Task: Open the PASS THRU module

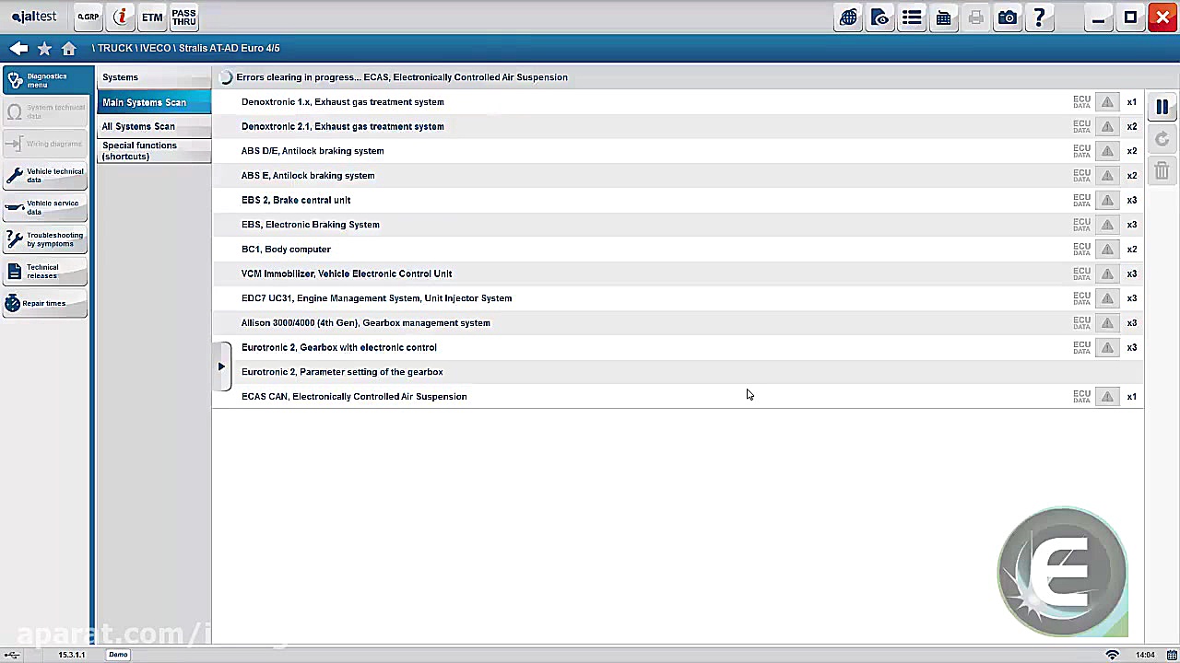Action: (183, 17)
